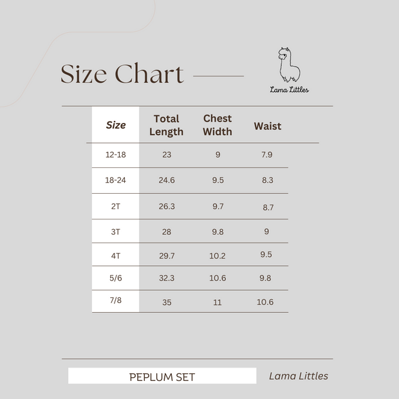This screenshot has width=399, height=399.
Task: Select the chest width value 10.2
Action: pos(218,255)
